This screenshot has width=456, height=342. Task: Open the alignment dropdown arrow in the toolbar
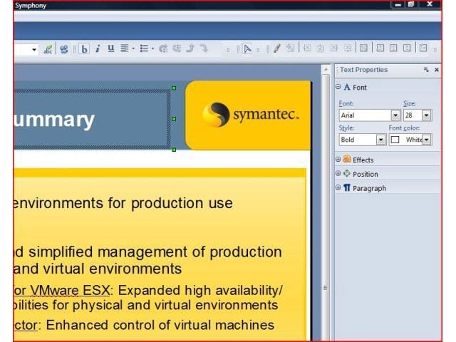133,48
